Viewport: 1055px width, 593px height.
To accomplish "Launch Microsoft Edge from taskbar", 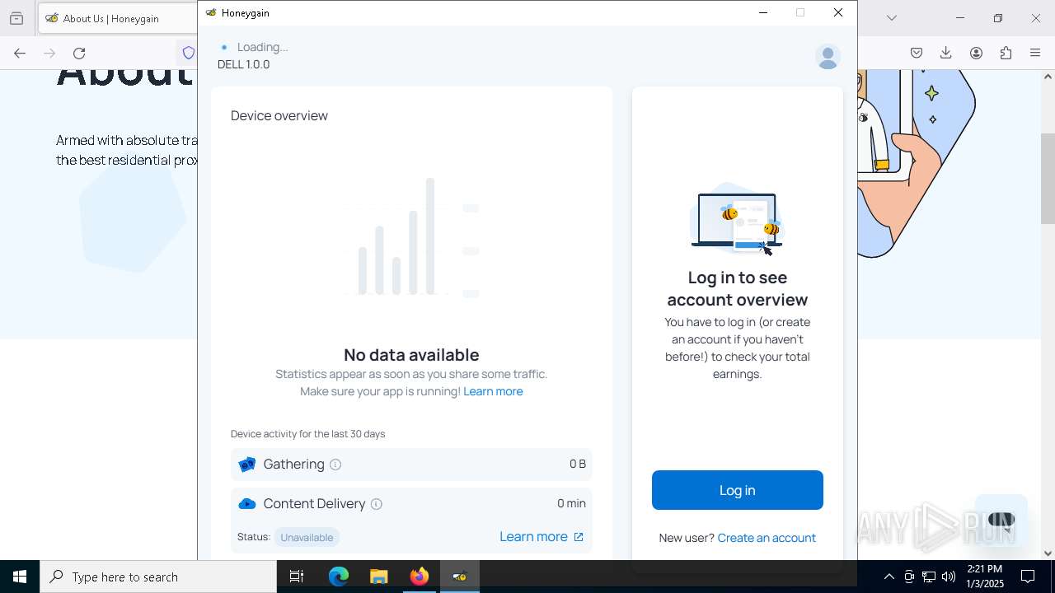I will pyautogui.click(x=339, y=577).
